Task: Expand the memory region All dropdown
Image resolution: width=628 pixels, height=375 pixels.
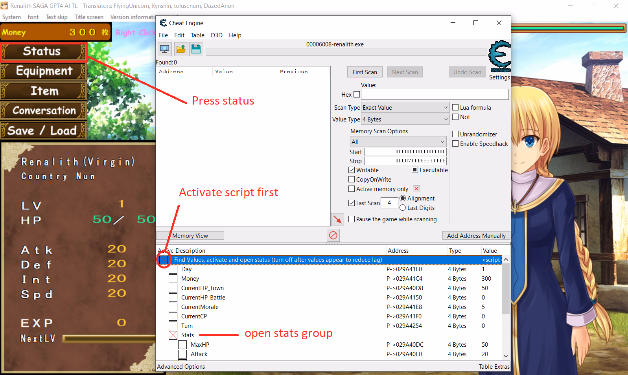Action: click(x=398, y=142)
